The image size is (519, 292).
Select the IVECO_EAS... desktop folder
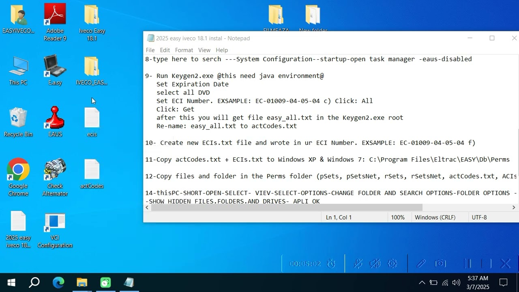point(92,71)
